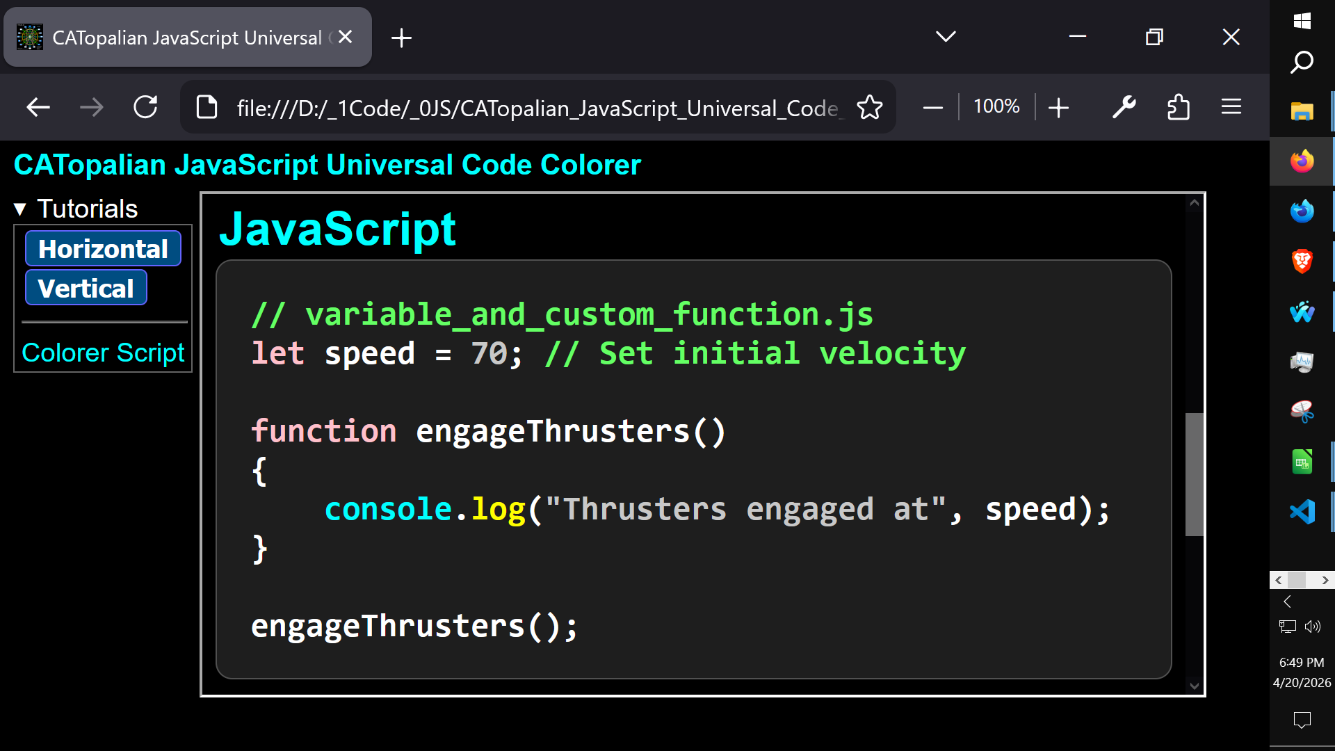Show hidden system tray icons
The image size is (1335, 751).
(x=1288, y=601)
